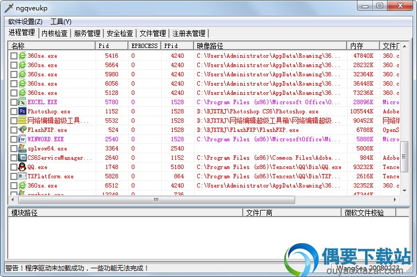Select the 进程管理 tab

22,32
